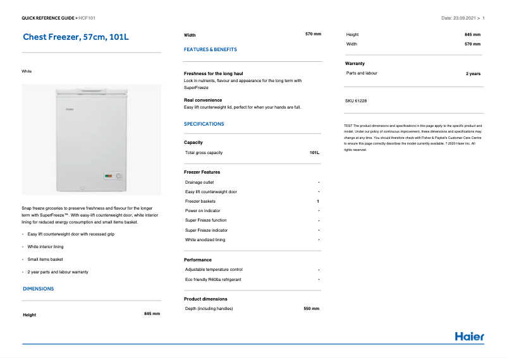Click the 'Warranty' heading

(x=355, y=64)
